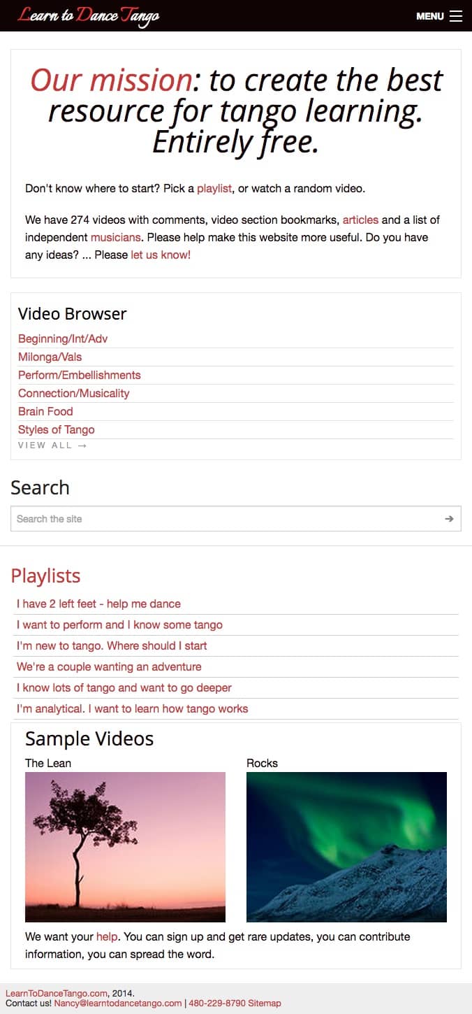
Task: Focus the Search the site field
Action: [x=236, y=519]
